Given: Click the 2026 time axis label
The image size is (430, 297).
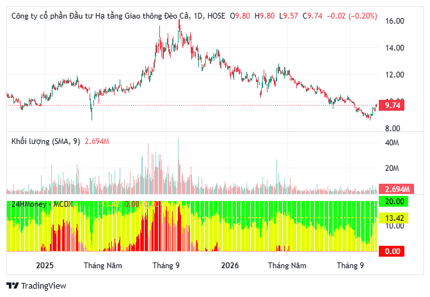Looking at the screenshot, I should point(230,266).
